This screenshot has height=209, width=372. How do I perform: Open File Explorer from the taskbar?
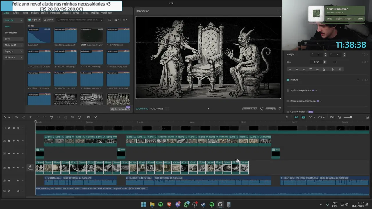pos(152,204)
